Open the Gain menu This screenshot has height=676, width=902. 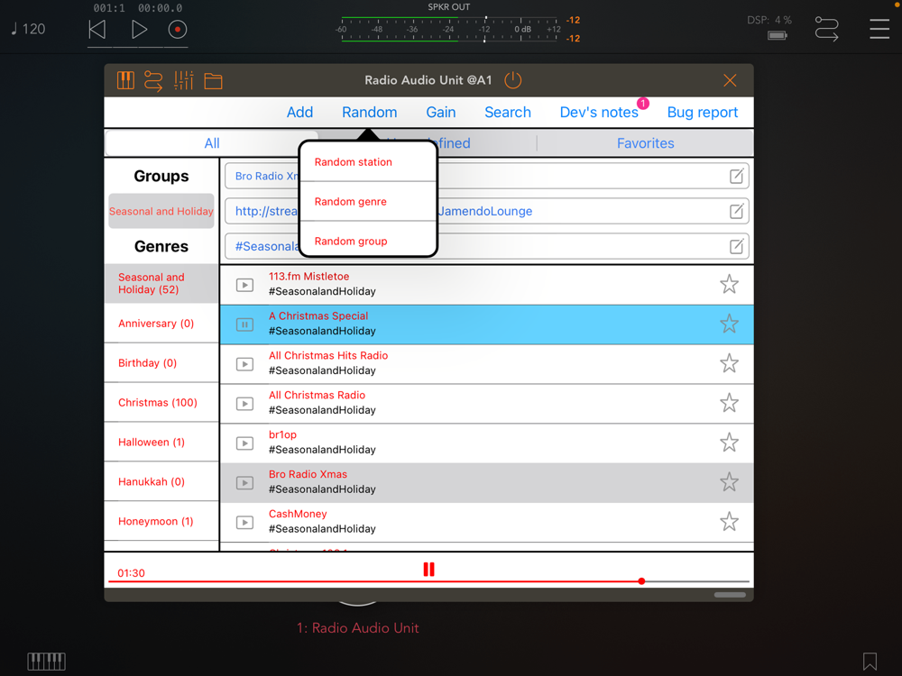pyautogui.click(x=441, y=112)
